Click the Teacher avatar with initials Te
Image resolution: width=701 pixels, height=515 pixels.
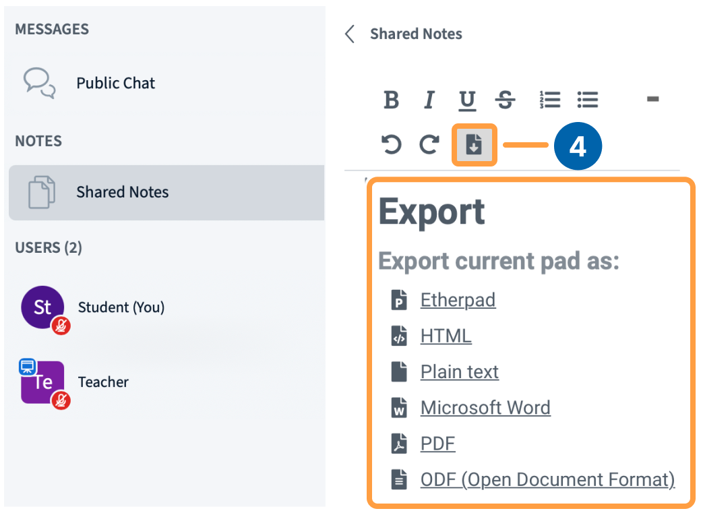tap(42, 382)
